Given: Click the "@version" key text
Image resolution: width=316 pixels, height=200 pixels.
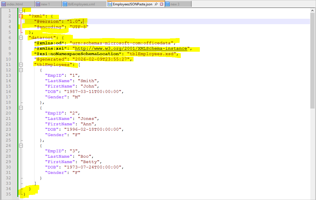Looking at the screenshot, I should (48, 22).
